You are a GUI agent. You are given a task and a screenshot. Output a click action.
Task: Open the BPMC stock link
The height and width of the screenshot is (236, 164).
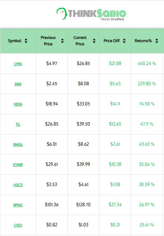pyautogui.click(x=18, y=205)
